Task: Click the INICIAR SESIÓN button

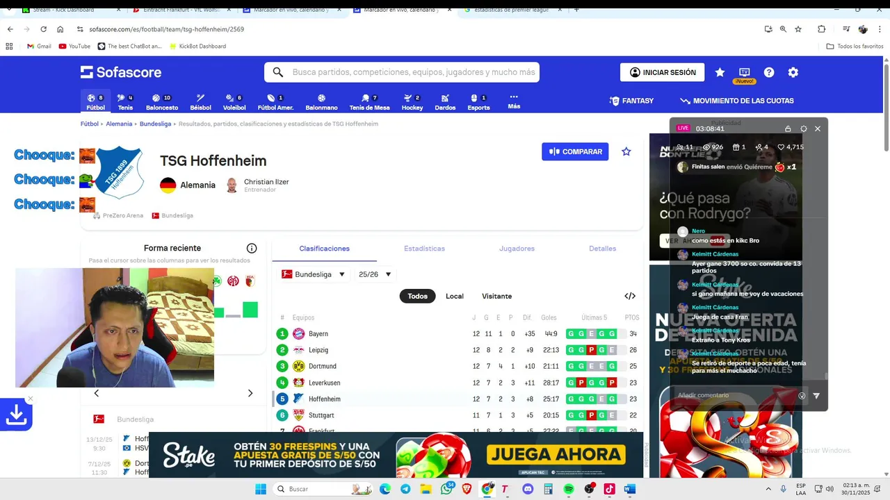Action: 662,72
